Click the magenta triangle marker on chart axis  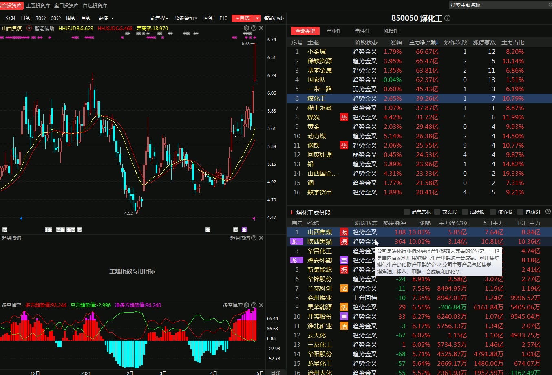click(254, 218)
